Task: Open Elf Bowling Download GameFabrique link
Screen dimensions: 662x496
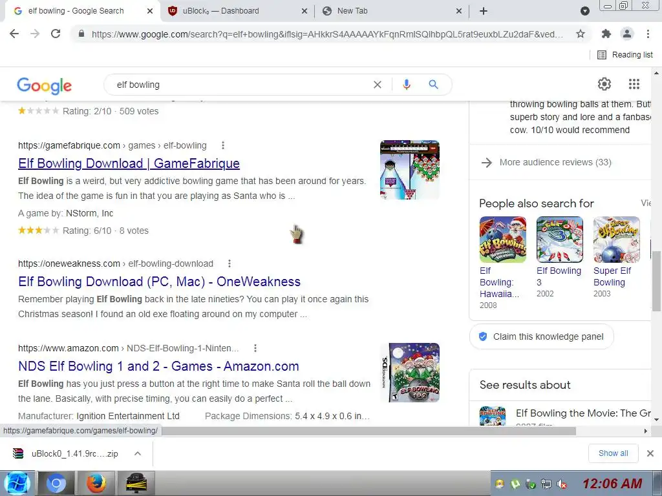Action: coord(129,163)
